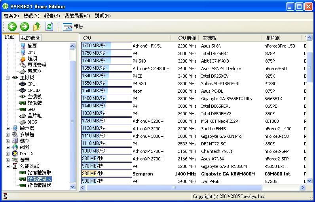Select the Athlon64 X2 4800+ row text
Image resolution: width=315 pixels, height=202 pixels.
click(x=151, y=69)
